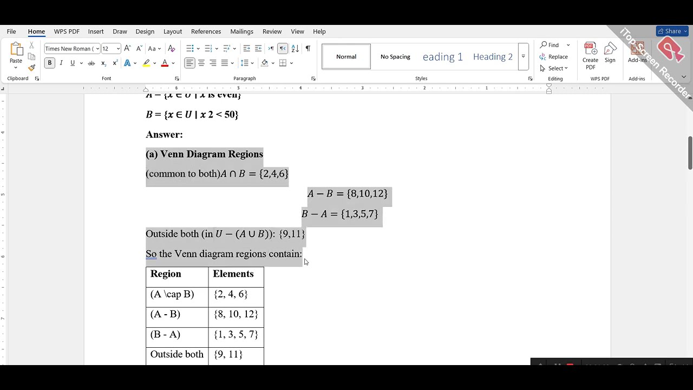This screenshot has width=693, height=390.
Task: Apply shading paint bucket
Action: (265, 63)
